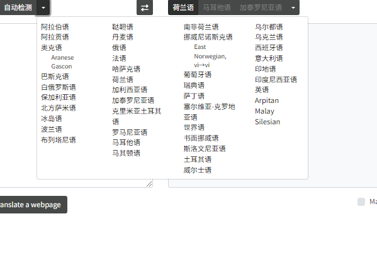Choose Aranese variant under 奥克语

(62, 58)
